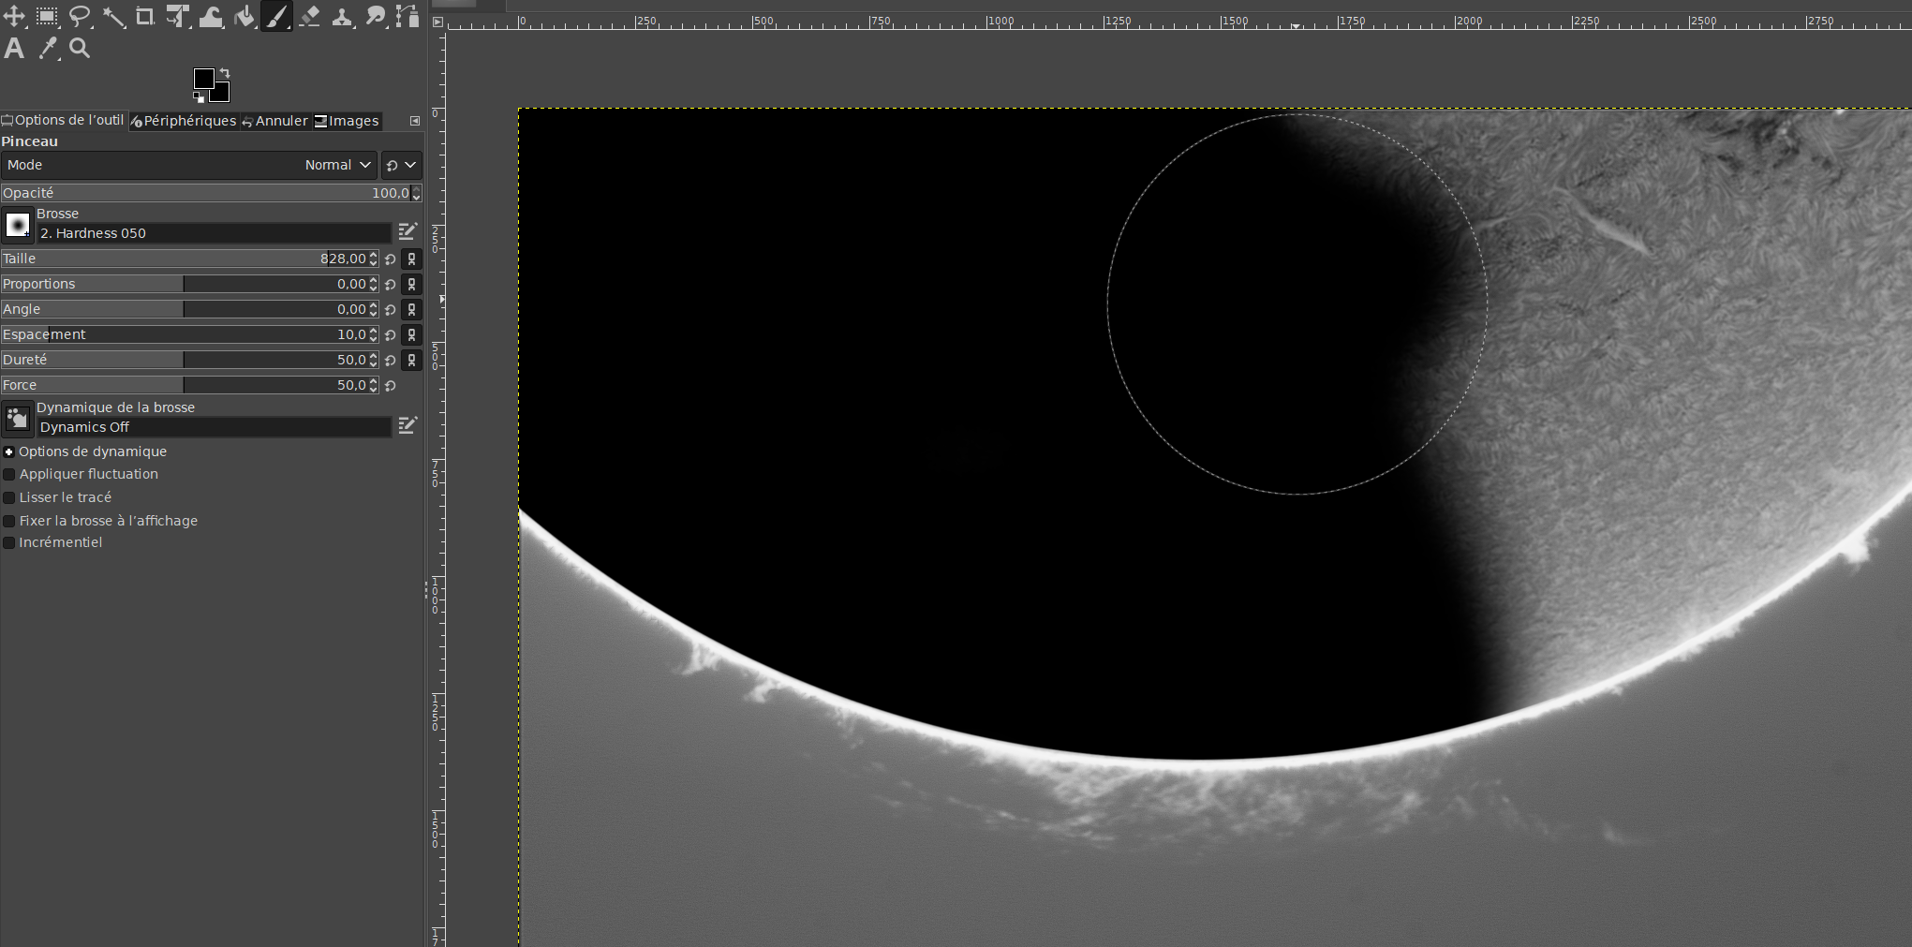Select the Zoom magnifier tool

click(80, 49)
